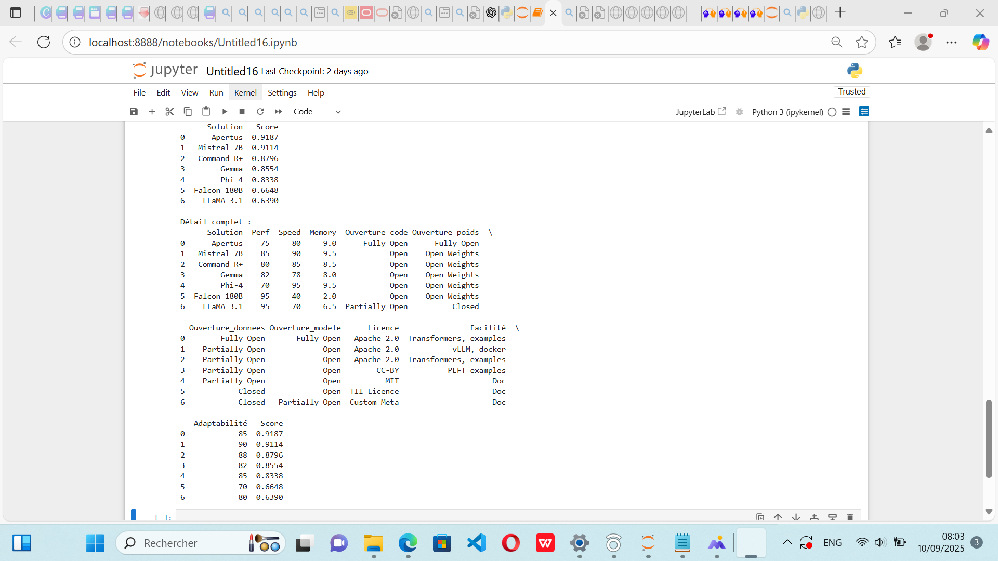Insert a new cell below with plus icon

(x=152, y=111)
